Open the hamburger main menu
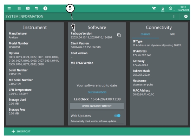 [9, 8]
